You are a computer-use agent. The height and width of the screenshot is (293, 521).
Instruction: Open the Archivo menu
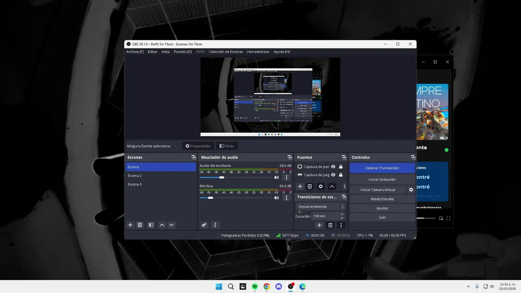point(135,52)
